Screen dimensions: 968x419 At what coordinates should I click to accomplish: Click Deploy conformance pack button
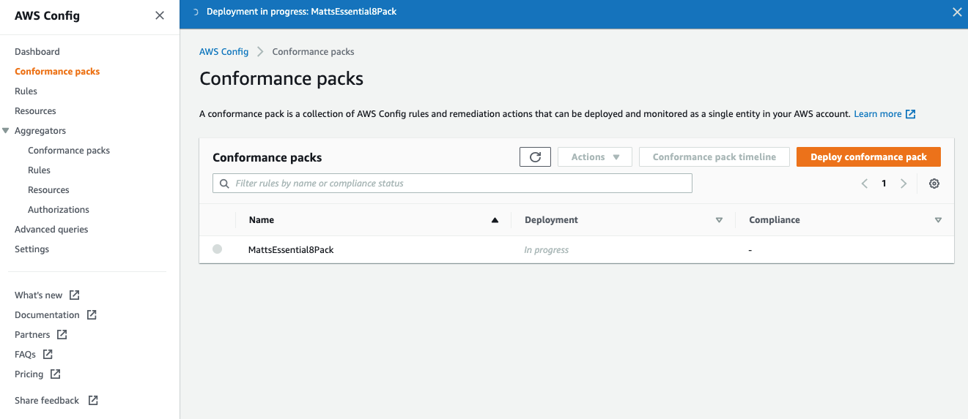coord(868,157)
